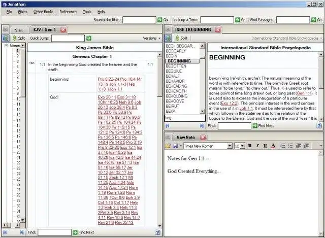325x238 pixels.
Task: Click the increase indent icon in notes toolbar
Action: pyautogui.click(x=306, y=146)
